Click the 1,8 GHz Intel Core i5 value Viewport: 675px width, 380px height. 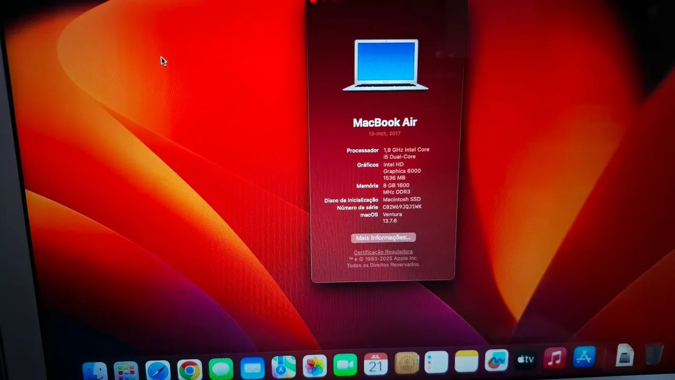point(406,153)
